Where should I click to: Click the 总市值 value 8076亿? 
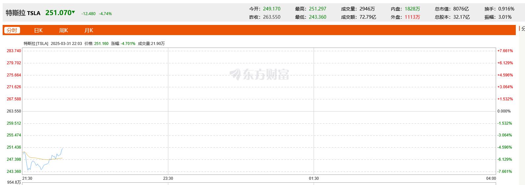tap(461, 9)
